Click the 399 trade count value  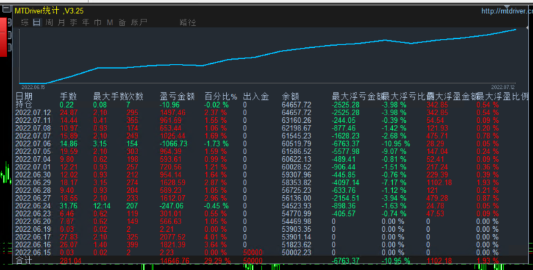pyautogui.click(x=133, y=245)
